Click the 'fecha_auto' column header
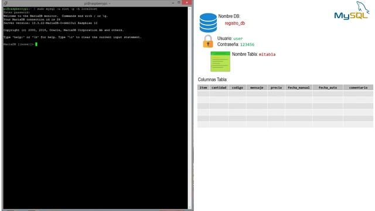The image size is (375, 211). coord(328,87)
